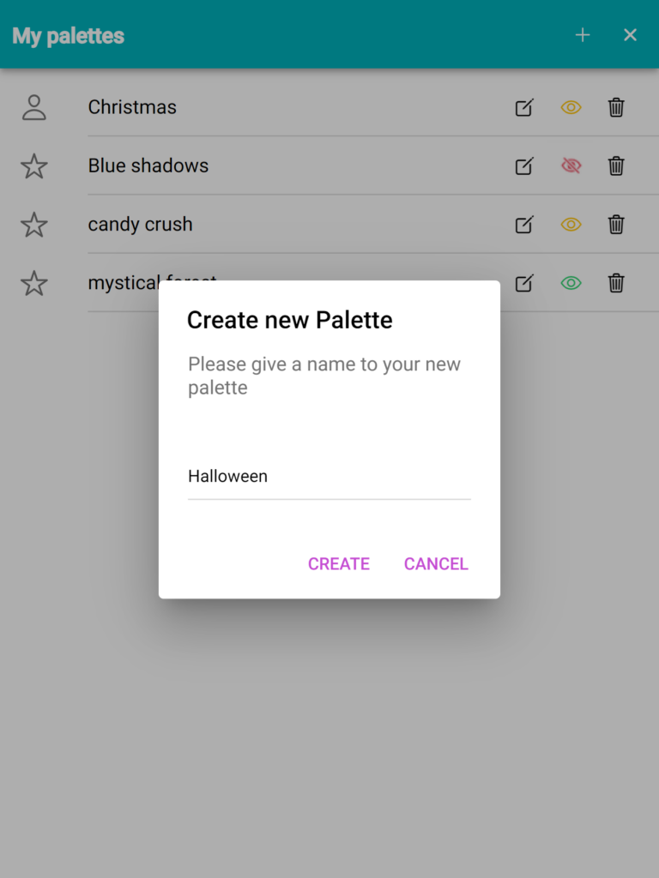Click the palette name field with Halloween

pyautogui.click(x=329, y=477)
